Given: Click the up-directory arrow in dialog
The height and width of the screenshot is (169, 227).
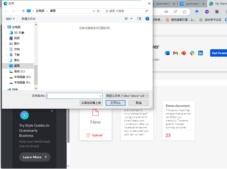Looking at the screenshot, I should pyautogui.click(x=23, y=11).
